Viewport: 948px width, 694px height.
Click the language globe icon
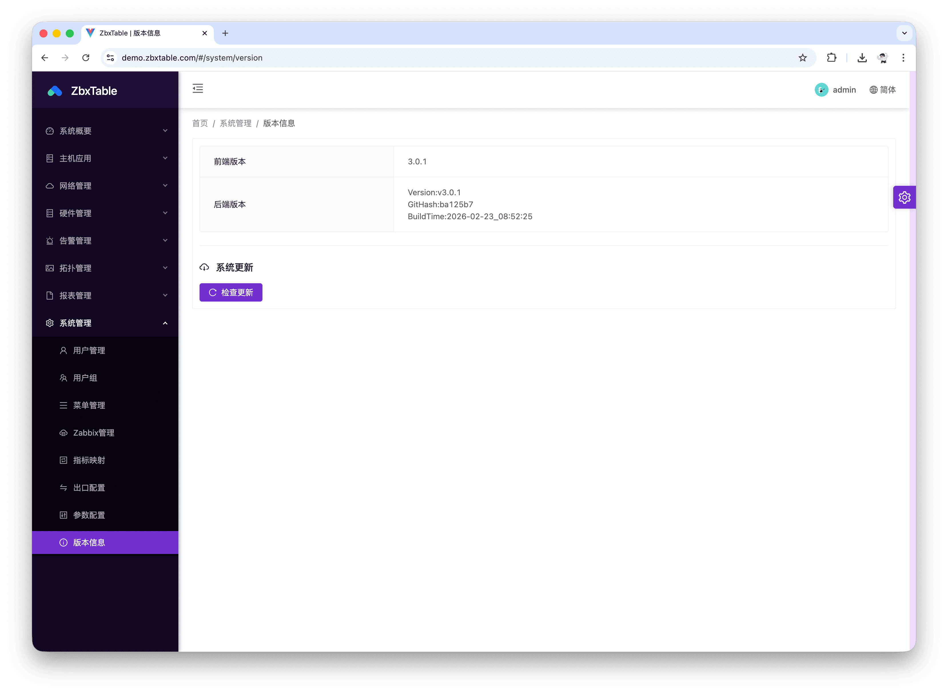[873, 90]
